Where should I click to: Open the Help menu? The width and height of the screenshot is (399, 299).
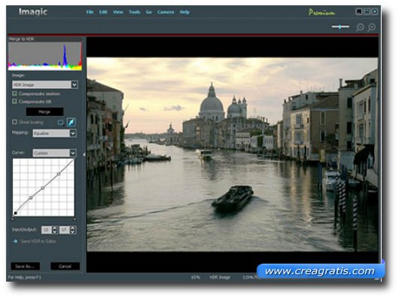coord(184,12)
